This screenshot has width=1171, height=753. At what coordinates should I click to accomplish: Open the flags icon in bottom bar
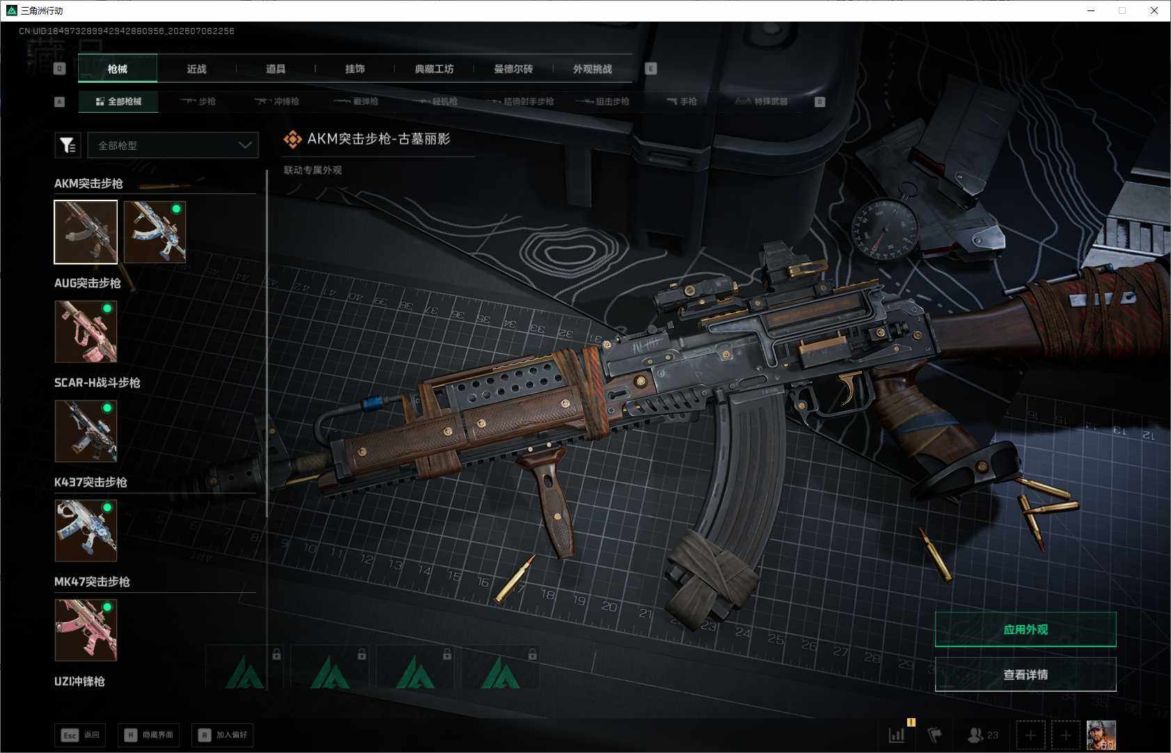point(935,734)
